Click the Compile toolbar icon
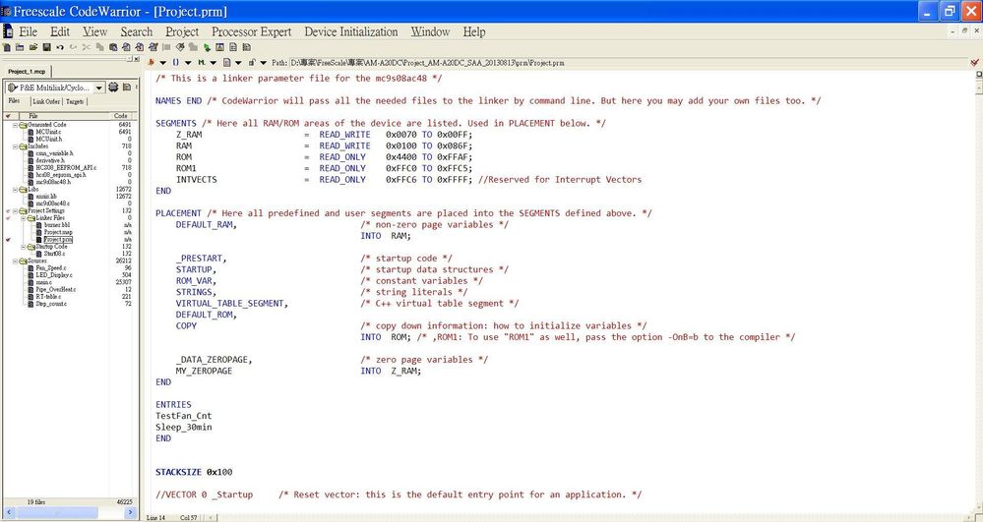This screenshot has width=983, height=522. click(166, 47)
